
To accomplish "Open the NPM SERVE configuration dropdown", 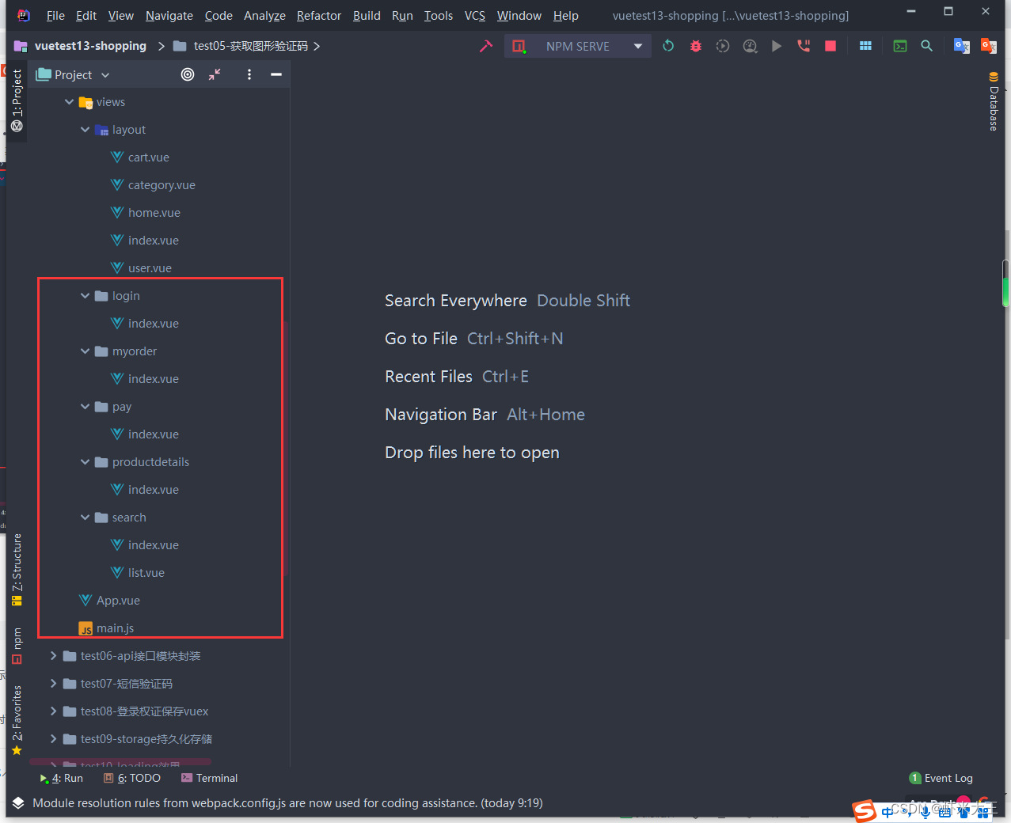I will [638, 46].
